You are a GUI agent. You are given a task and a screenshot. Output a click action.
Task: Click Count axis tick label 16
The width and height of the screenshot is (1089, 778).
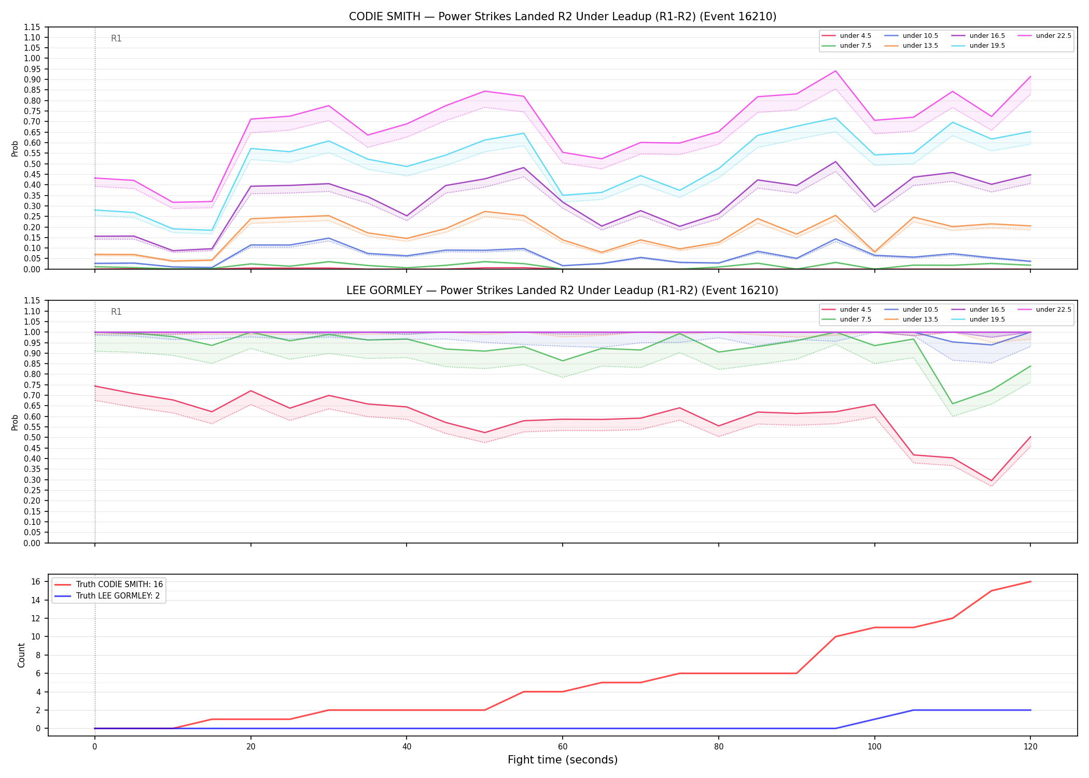coord(36,581)
